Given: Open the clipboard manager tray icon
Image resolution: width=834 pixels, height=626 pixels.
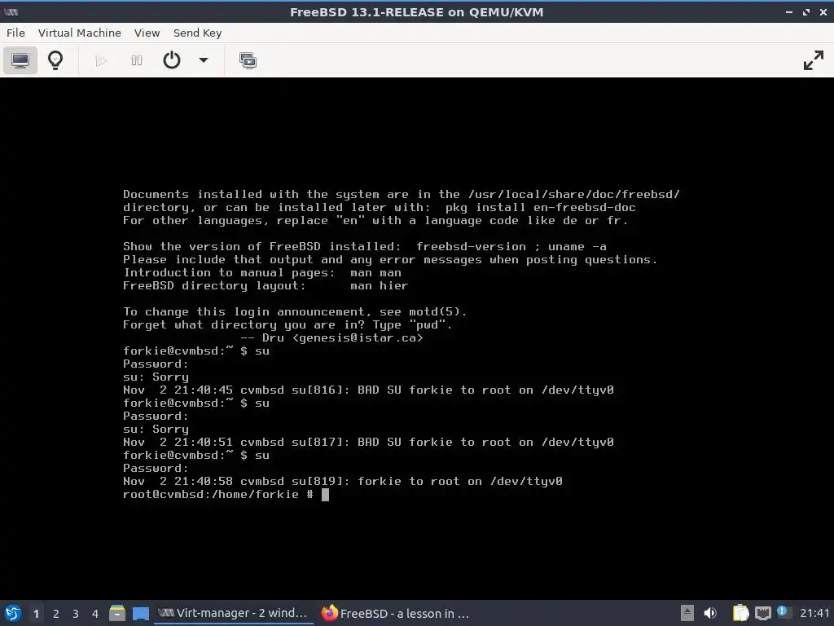Looking at the screenshot, I should point(740,613).
